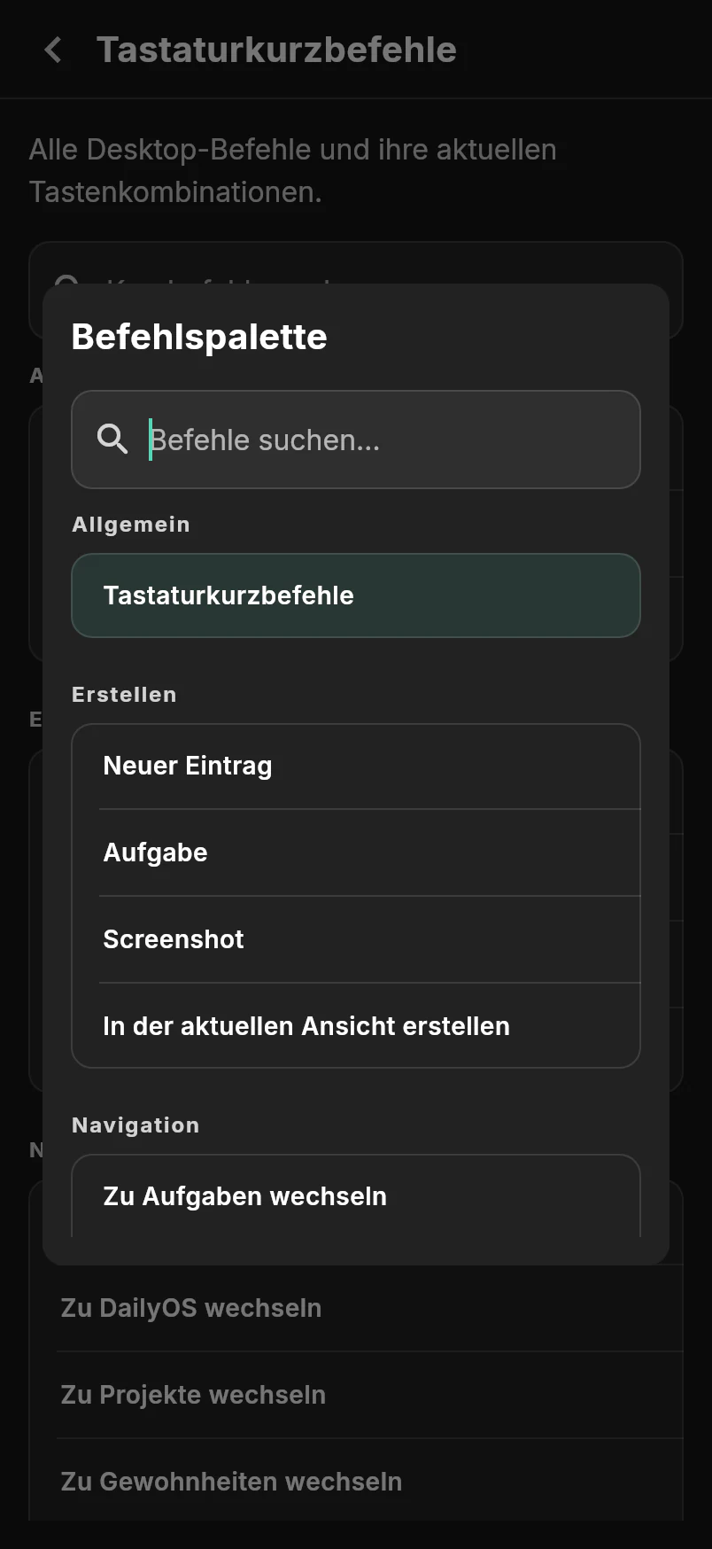Choose the "Neuer Eintrag" command
This screenshot has width=712, height=1549.
click(x=356, y=767)
